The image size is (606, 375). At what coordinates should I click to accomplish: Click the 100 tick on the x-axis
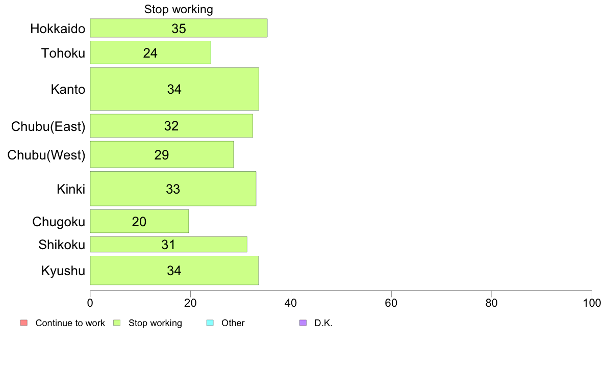(592, 303)
